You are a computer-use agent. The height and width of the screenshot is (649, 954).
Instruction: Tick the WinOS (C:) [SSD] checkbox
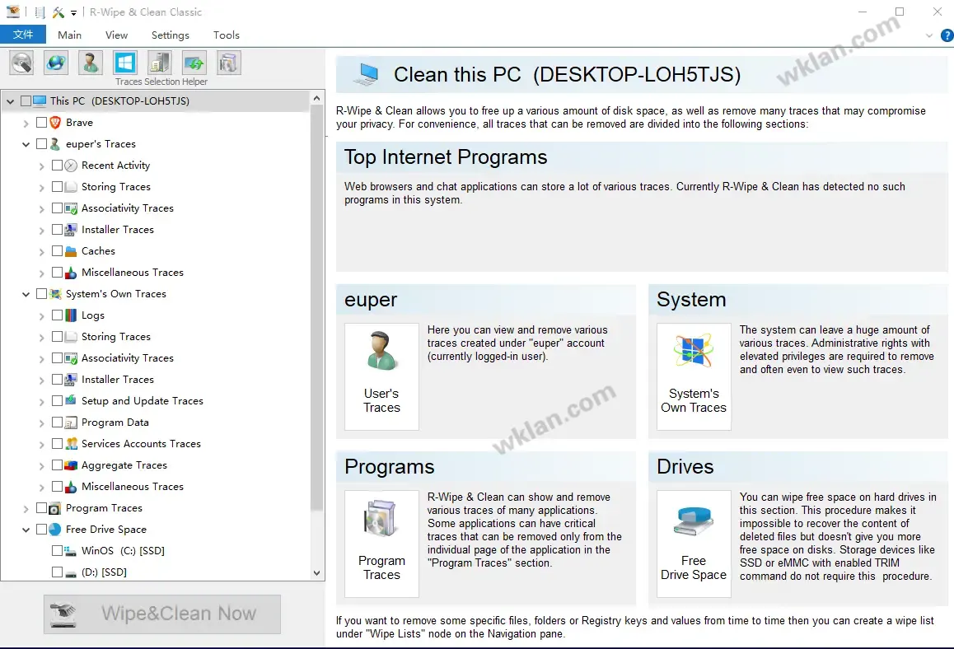57,550
